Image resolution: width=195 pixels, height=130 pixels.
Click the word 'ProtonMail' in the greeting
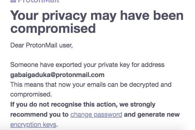pyautogui.click(x=42, y=45)
